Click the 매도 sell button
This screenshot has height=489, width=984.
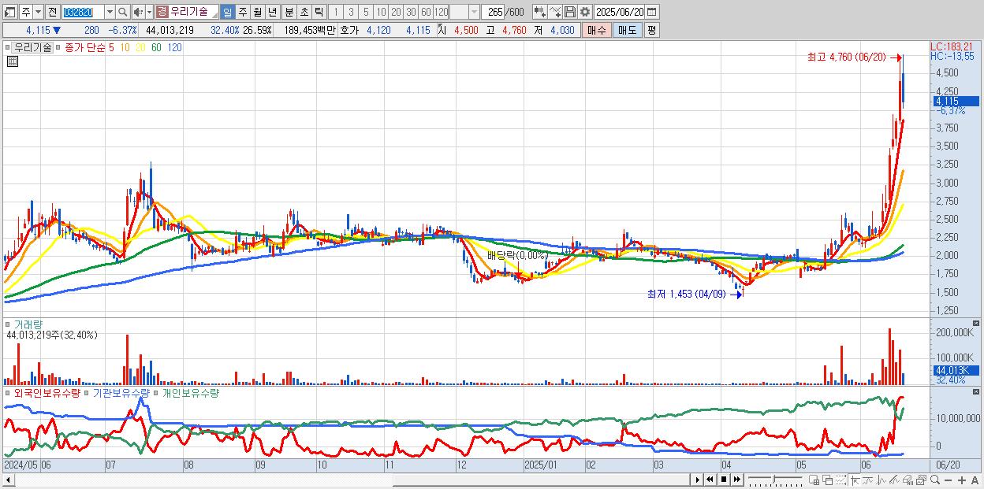pyautogui.click(x=628, y=30)
